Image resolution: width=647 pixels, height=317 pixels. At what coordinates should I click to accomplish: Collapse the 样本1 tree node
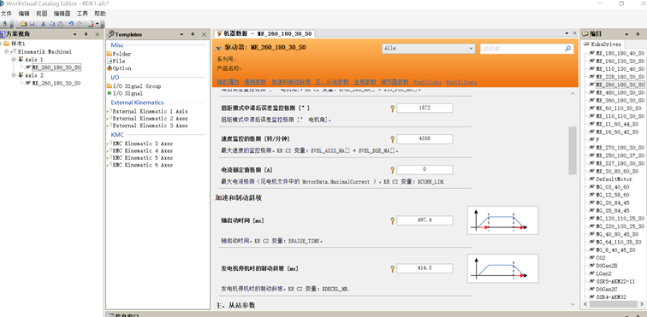(x=2, y=44)
